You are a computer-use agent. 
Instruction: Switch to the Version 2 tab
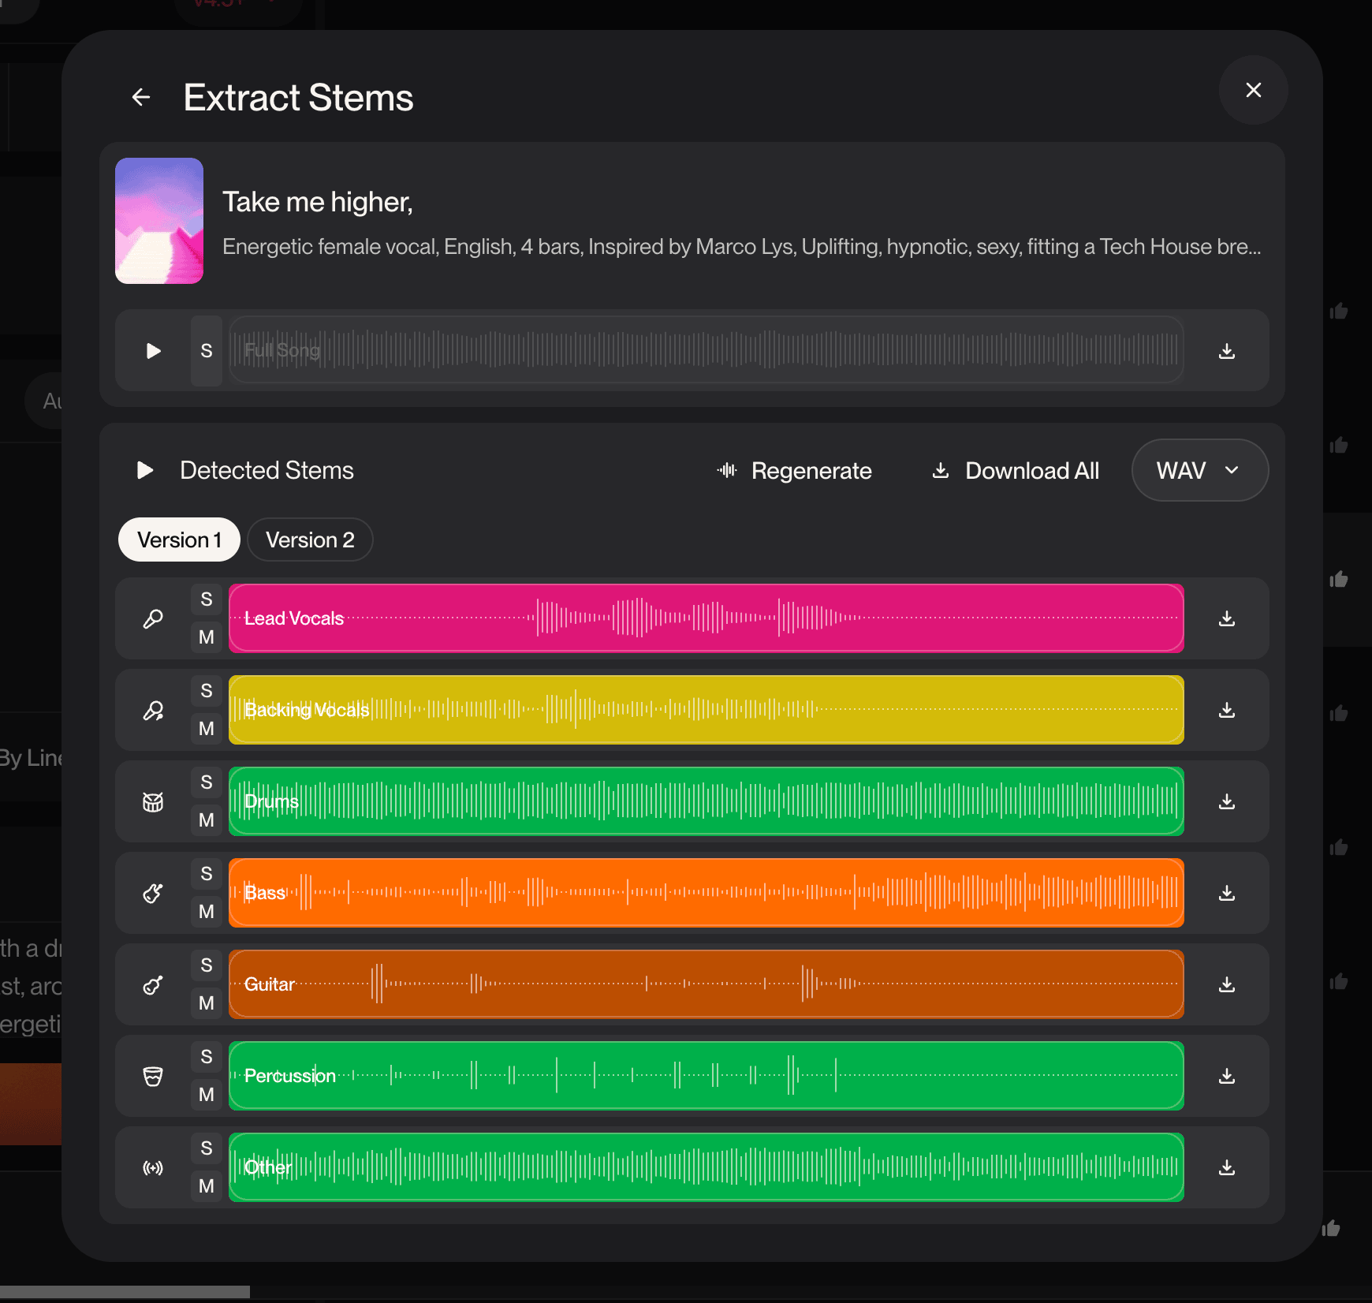[310, 539]
